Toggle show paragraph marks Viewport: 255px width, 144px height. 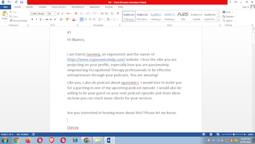[x=118, y=13]
